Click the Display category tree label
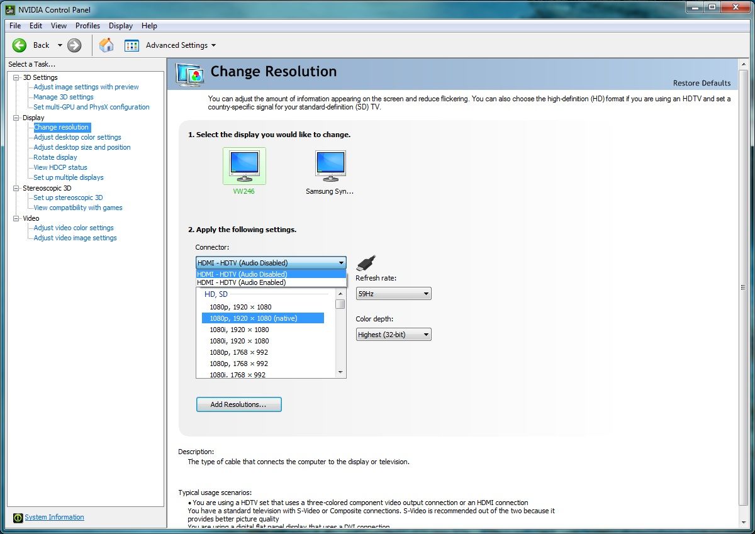755x534 pixels. pyautogui.click(x=33, y=118)
